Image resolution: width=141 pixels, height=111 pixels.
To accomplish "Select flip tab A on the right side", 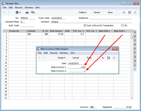I will coord(135,32).
